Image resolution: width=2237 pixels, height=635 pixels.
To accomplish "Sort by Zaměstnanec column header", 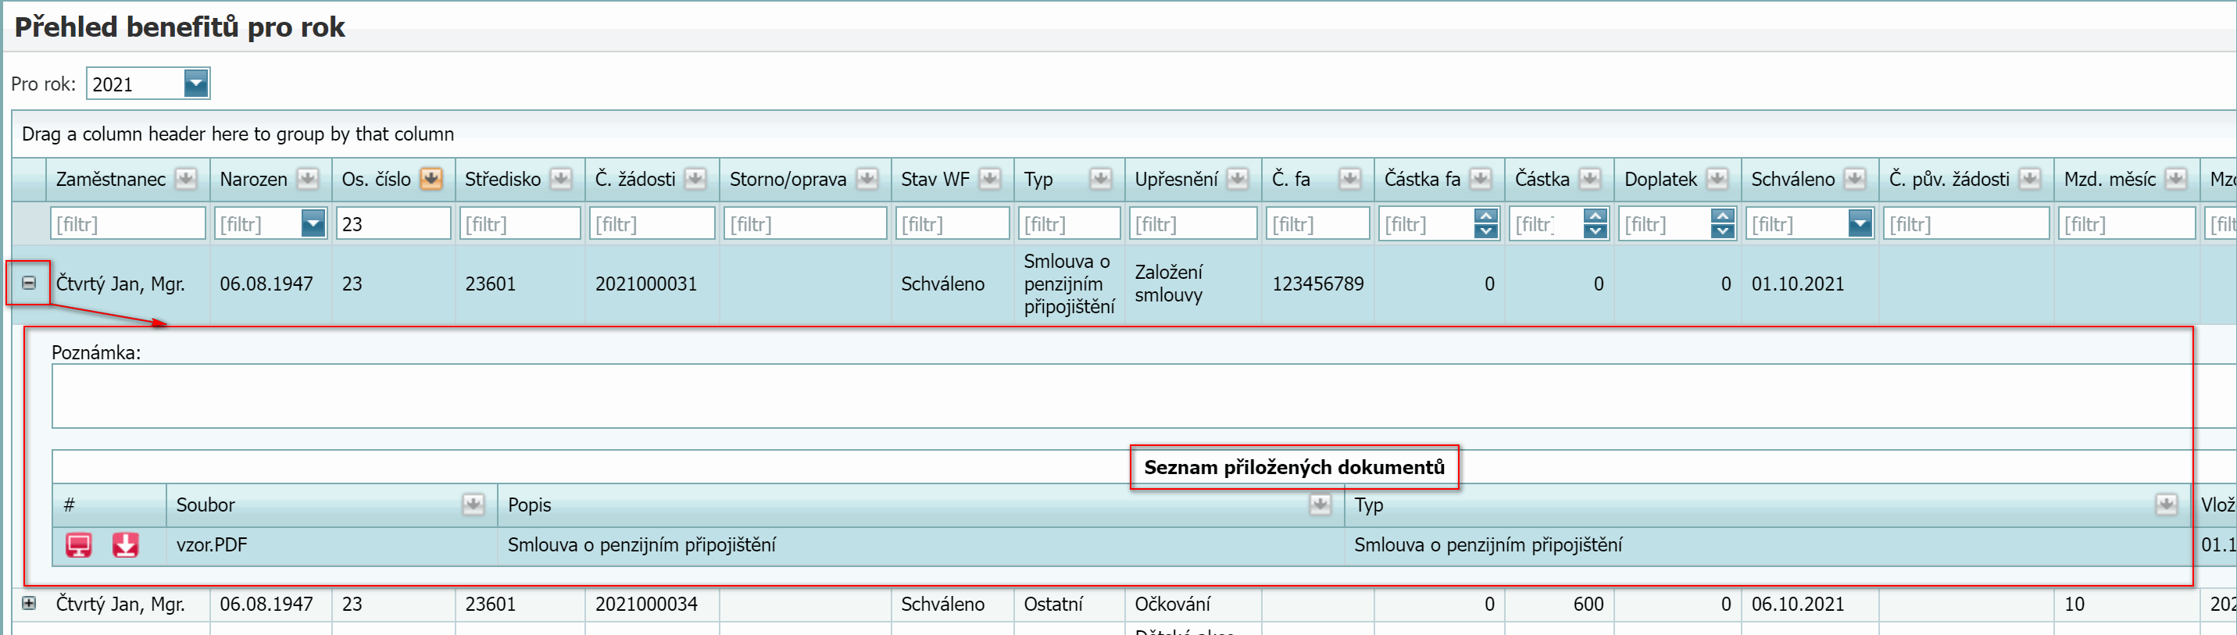I will [x=110, y=179].
